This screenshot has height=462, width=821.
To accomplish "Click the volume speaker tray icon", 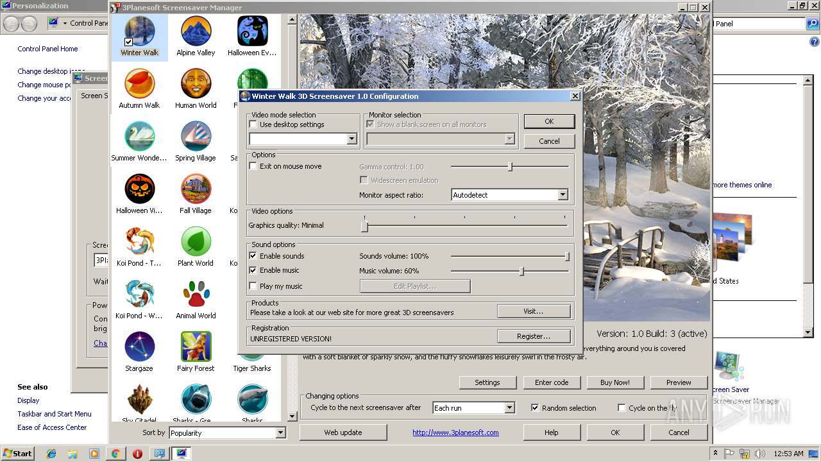I will point(760,454).
